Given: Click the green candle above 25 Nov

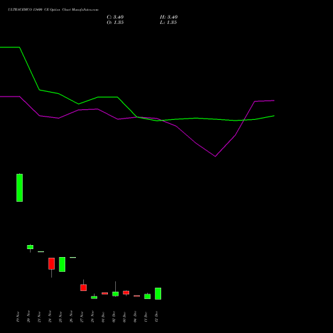Looking at the screenshot, I should click(x=62, y=264).
